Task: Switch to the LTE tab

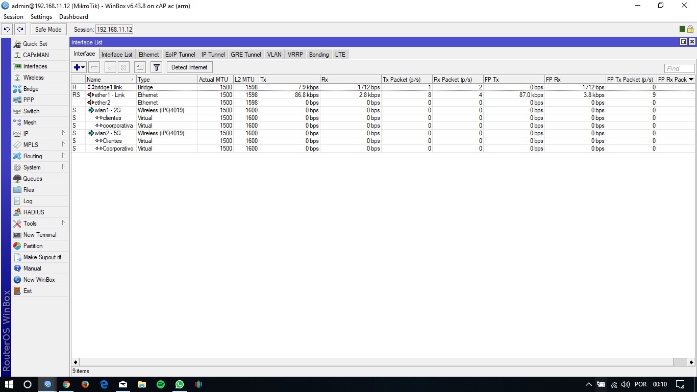Action: click(340, 55)
